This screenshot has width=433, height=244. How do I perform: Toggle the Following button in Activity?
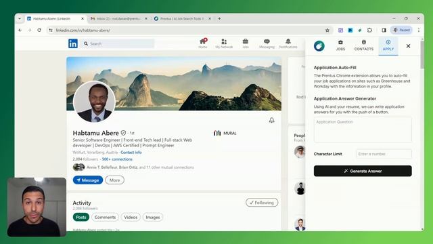[x=262, y=203]
